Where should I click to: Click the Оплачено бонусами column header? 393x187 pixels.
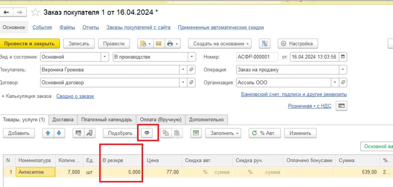pos(310,161)
